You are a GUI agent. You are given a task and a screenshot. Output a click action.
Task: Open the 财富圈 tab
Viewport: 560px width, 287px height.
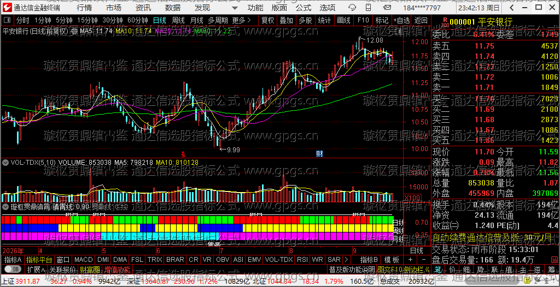(90, 269)
